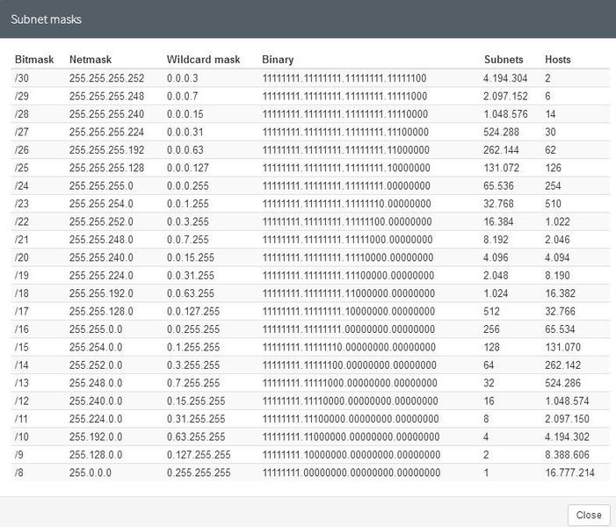Select hosts value 65.534
The image size is (616, 527).
[560, 329]
